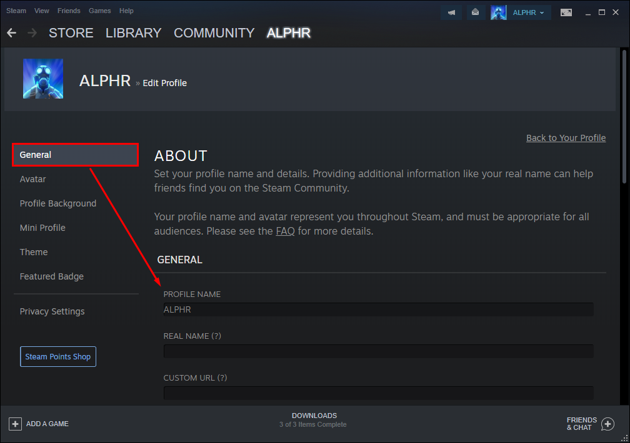Open the Friends menu

pyautogui.click(x=69, y=11)
